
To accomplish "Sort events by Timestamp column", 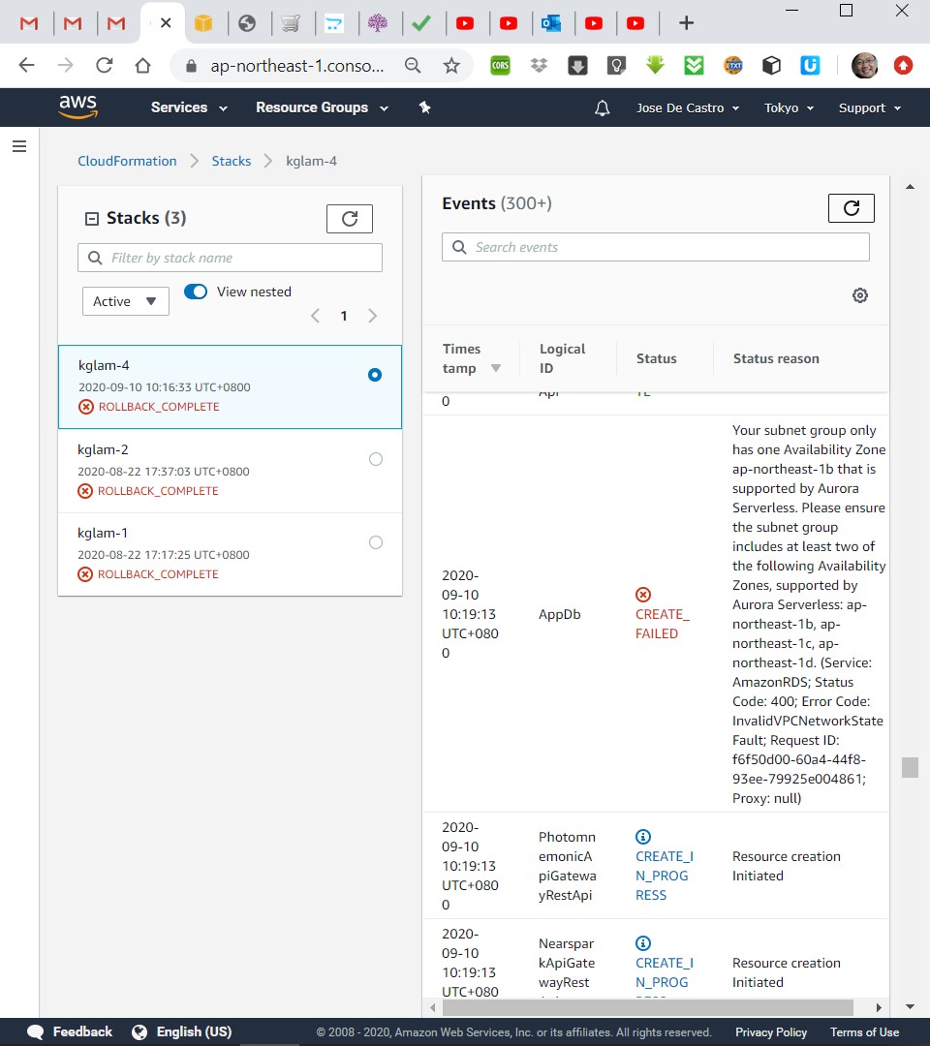I will (x=471, y=358).
